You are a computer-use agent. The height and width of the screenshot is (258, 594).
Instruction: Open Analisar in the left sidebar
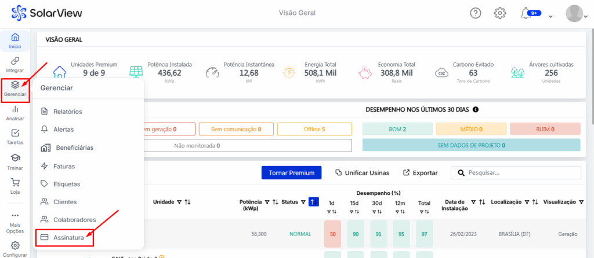[x=15, y=112]
